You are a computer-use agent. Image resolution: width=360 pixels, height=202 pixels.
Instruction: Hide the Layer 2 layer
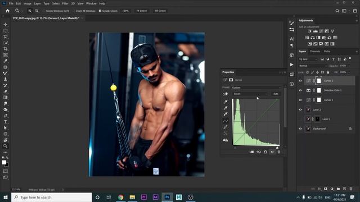click(300, 110)
